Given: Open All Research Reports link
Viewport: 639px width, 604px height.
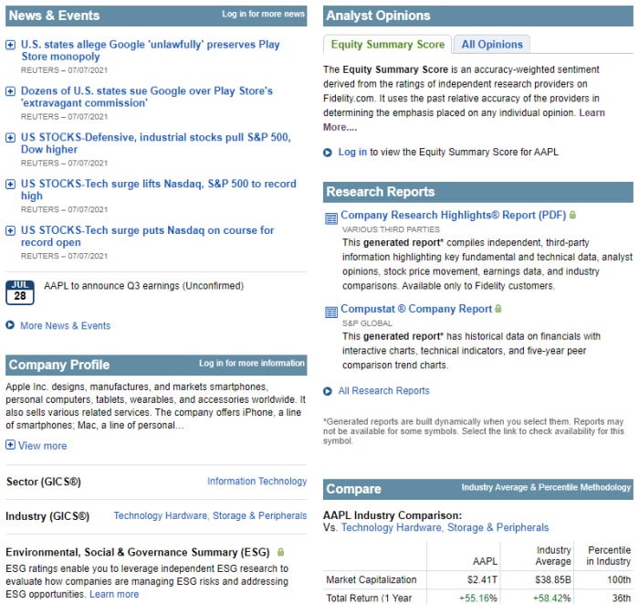Looking at the screenshot, I should point(384,391).
